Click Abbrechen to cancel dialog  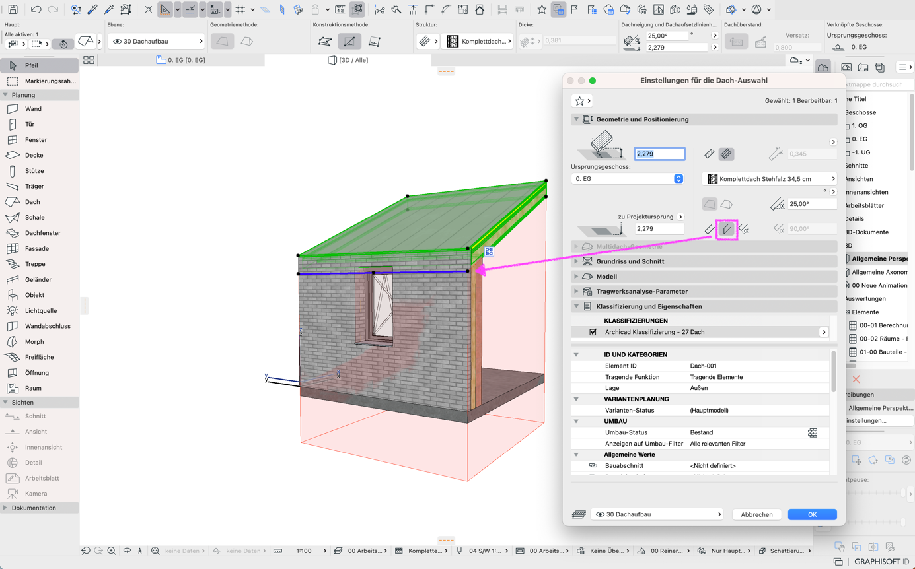click(756, 514)
